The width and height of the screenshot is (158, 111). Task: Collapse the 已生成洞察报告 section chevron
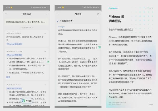[x=98, y=21]
